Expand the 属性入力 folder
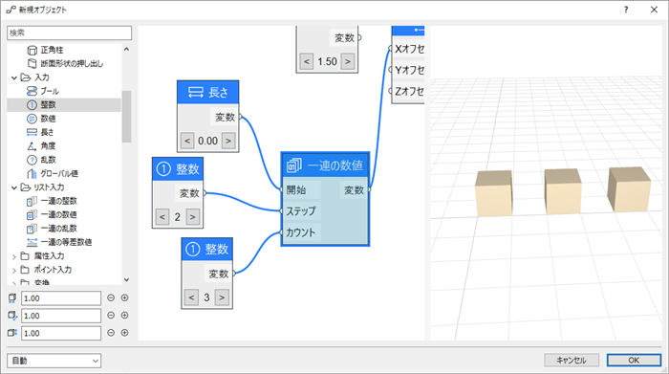Screen dimensions: 669x374 (x=14, y=256)
